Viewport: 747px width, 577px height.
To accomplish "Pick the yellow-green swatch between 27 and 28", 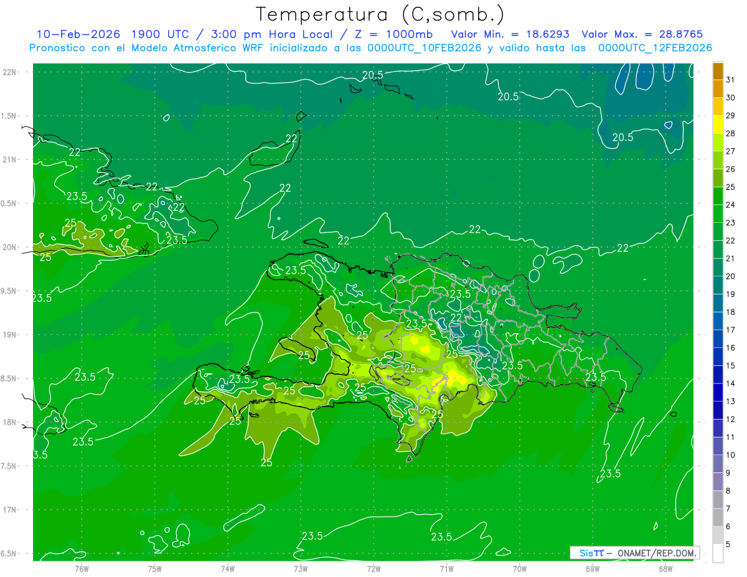I will pos(718,143).
